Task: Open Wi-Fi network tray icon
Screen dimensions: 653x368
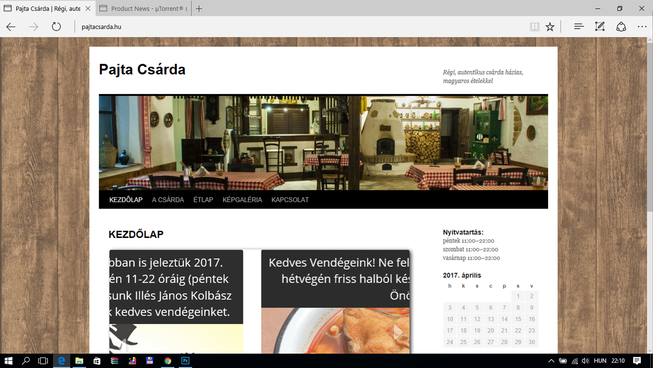Action: [574, 361]
